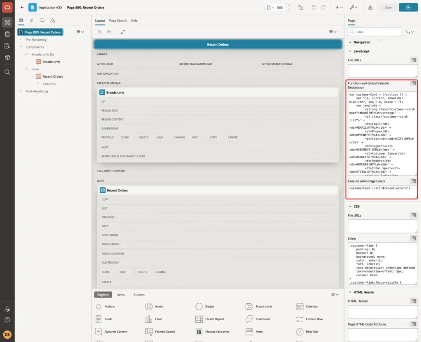This screenshot has height=342, width=421.
Task: Zoom in the layout view
Action: [109, 32]
